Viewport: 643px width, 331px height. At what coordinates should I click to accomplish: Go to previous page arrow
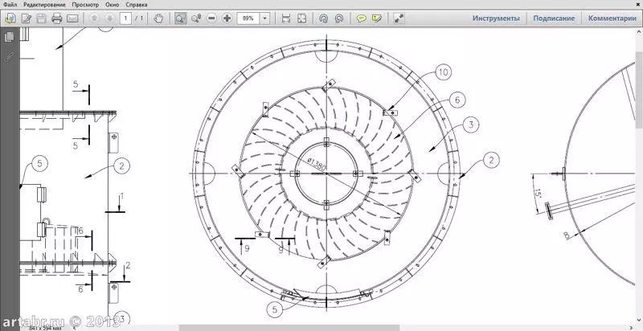pos(94,18)
